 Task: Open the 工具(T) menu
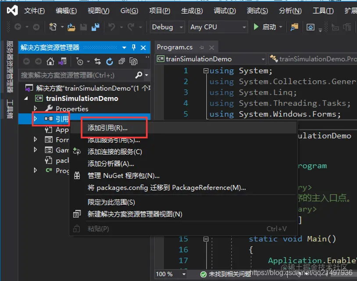(323, 11)
